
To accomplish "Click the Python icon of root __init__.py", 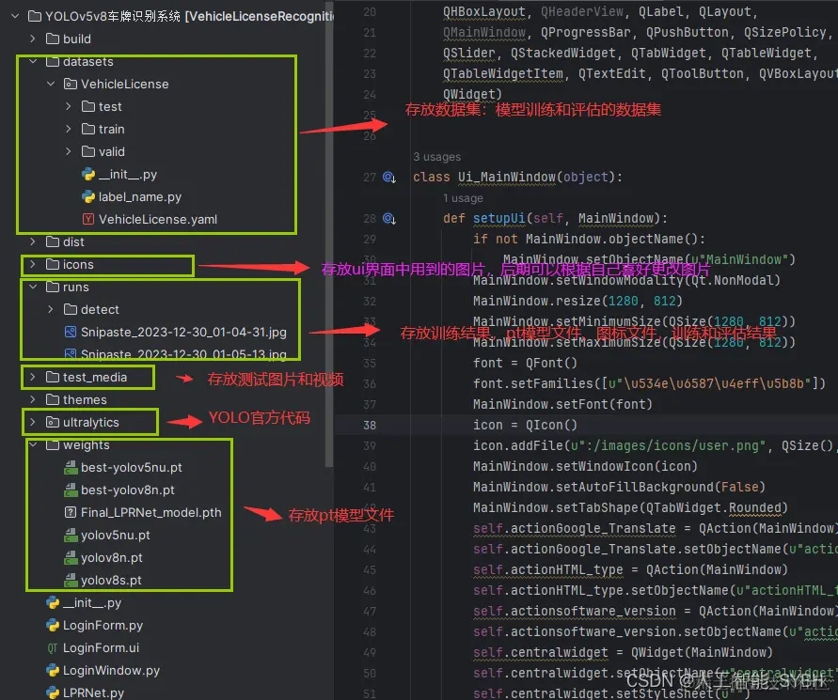I will coord(53,603).
